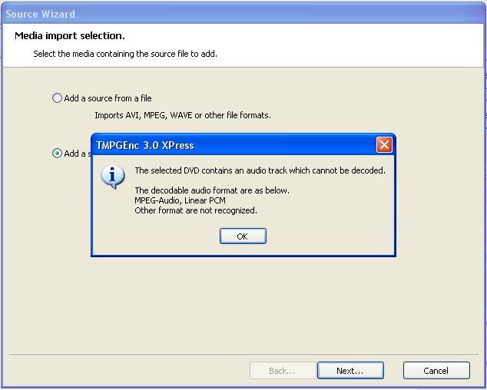Click the "decodable audio format" line

click(x=212, y=190)
